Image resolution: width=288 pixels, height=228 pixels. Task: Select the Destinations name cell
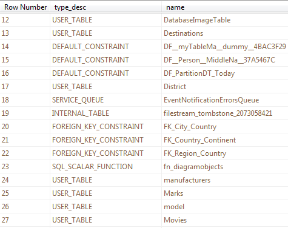click(225, 33)
